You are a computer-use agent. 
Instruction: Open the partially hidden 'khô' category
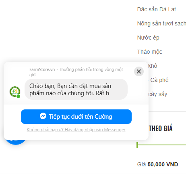point(153,66)
